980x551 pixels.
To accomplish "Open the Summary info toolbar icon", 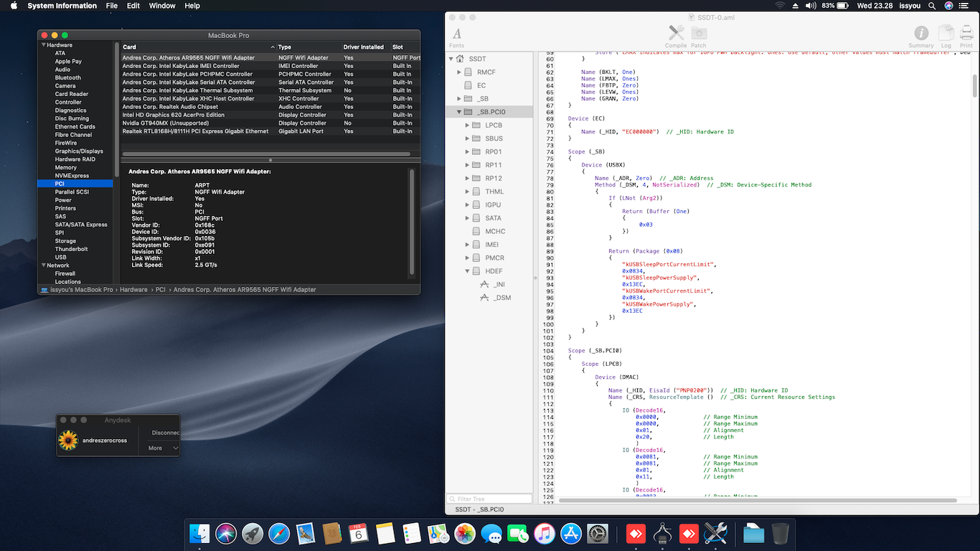I will point(921,37).
